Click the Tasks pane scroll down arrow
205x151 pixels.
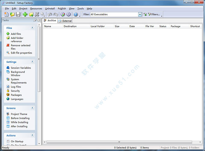point(39,143)
